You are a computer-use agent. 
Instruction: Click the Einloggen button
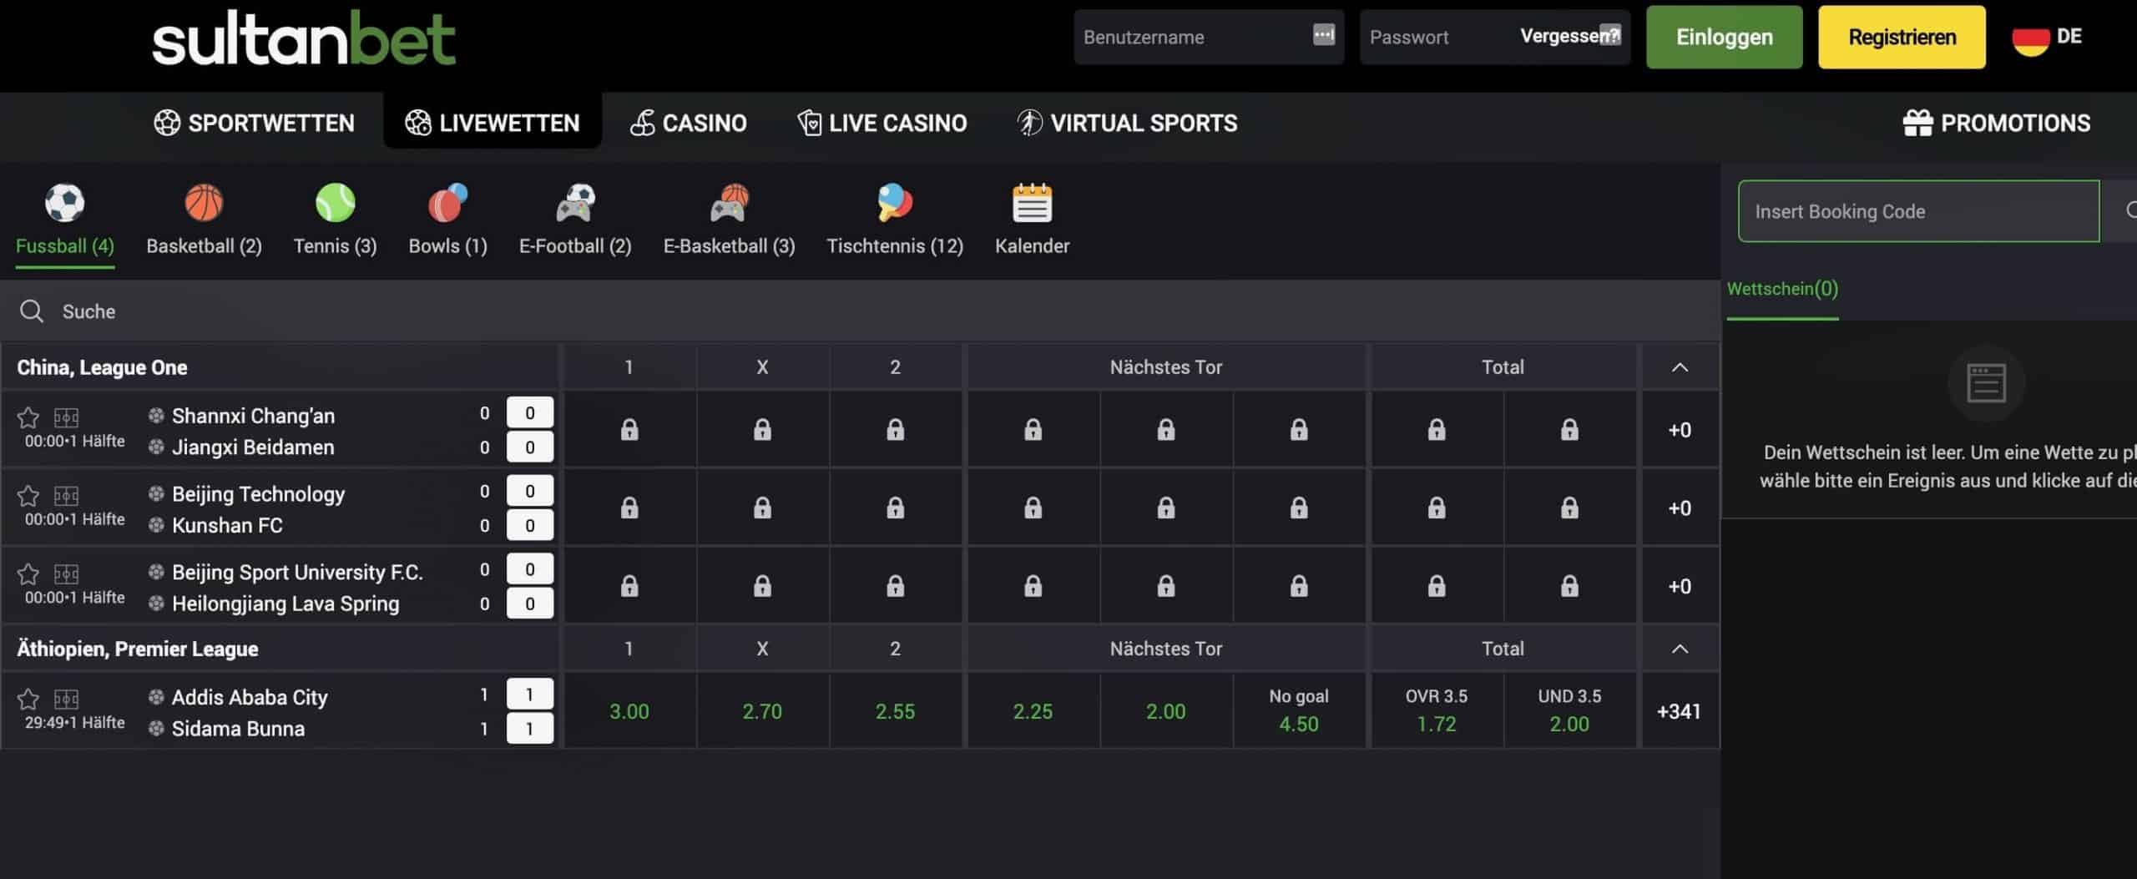click(1724, 38)
